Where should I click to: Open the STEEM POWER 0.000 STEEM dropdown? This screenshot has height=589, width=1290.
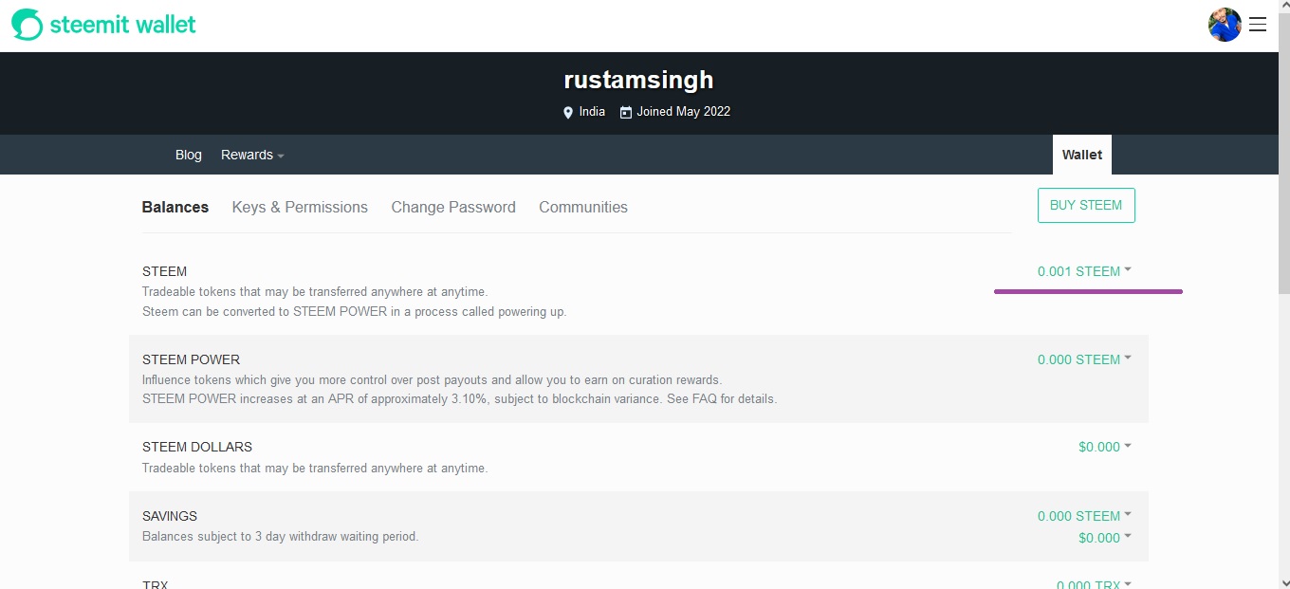point(1084,359)
